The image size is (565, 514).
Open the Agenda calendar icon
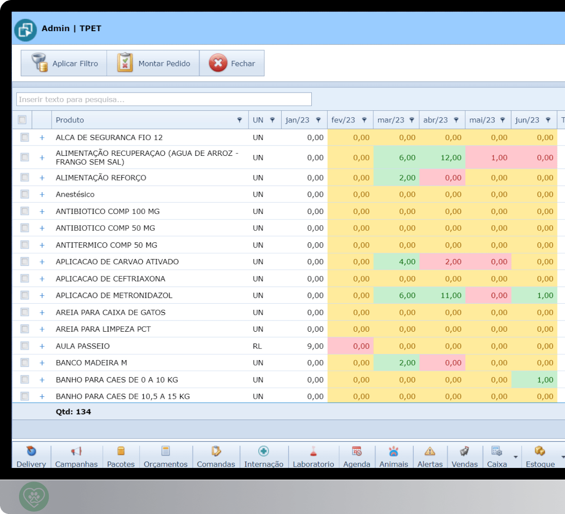[x=356, y=451]
